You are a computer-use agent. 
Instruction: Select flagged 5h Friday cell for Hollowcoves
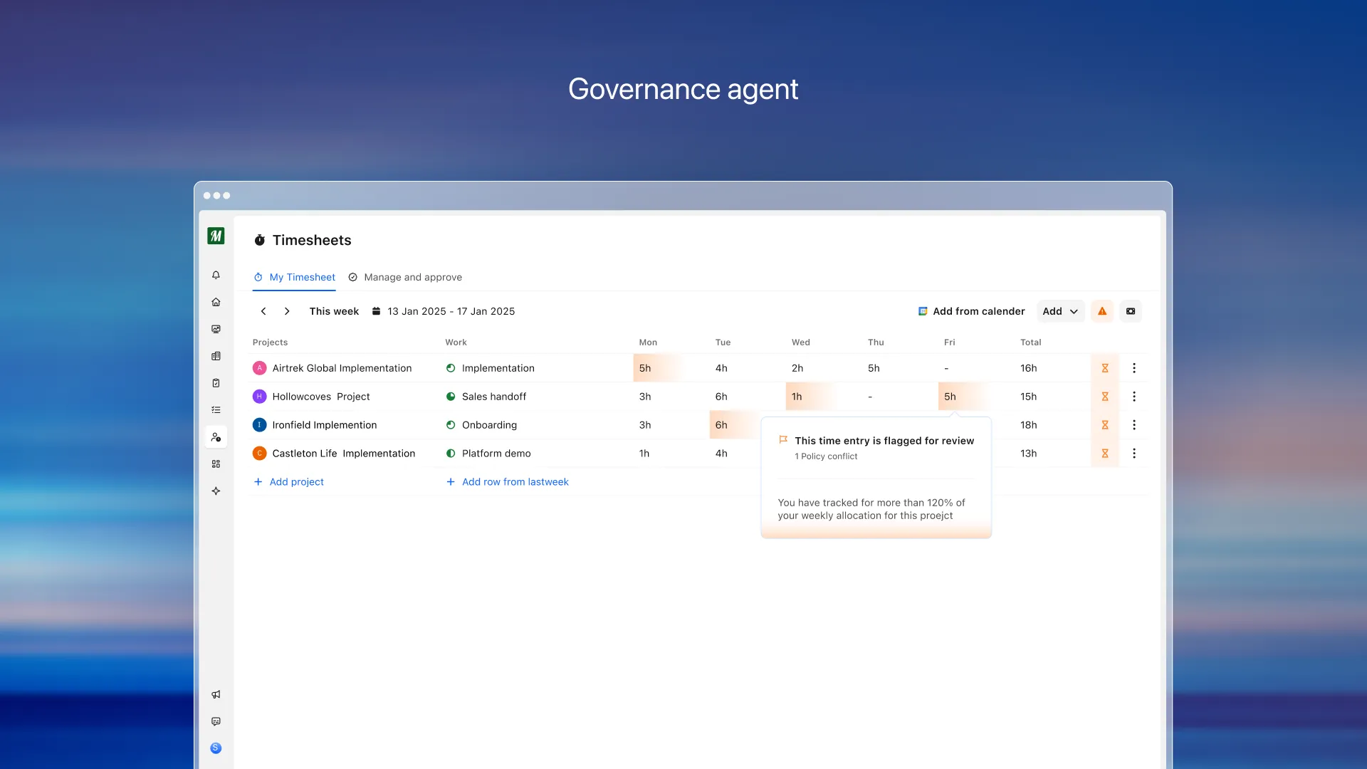pyautogui.click(x=950, y=397)
